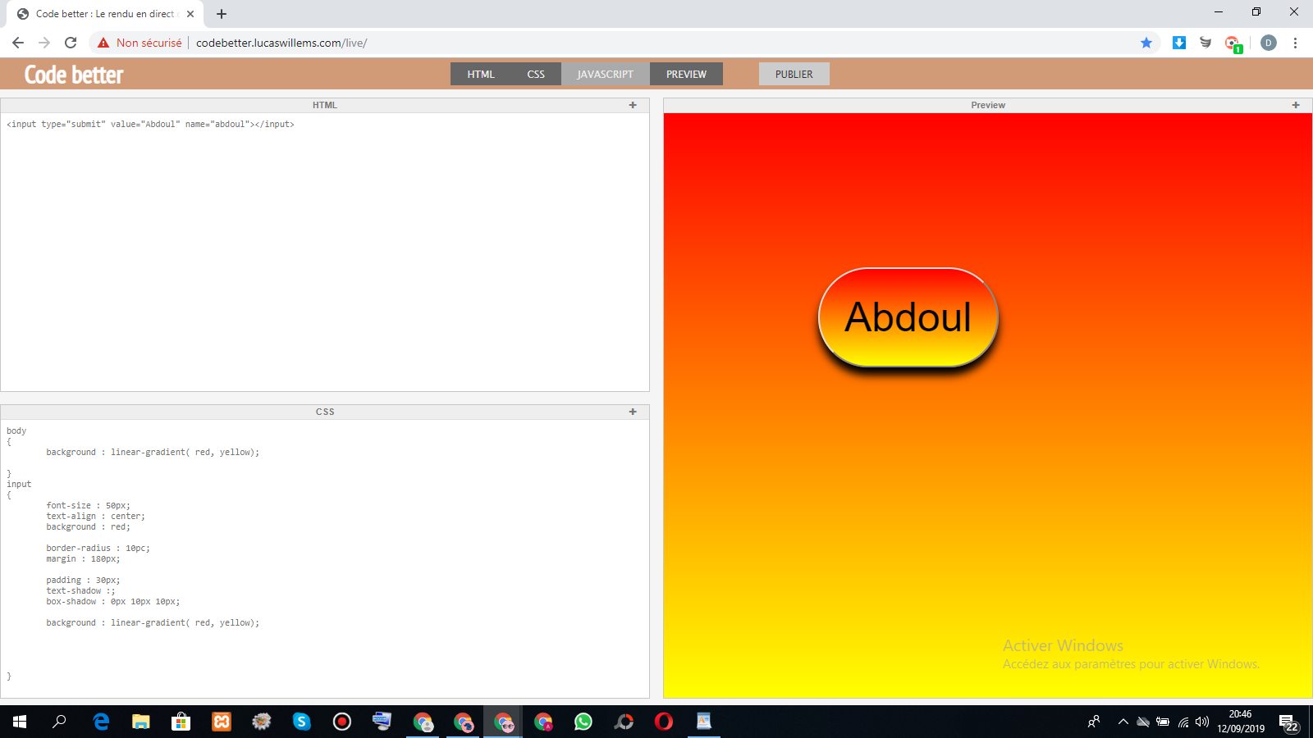1313x738 pixels.
Task: Expand the Preview pane with plus icon
Action: click(x=1296, y=105)
